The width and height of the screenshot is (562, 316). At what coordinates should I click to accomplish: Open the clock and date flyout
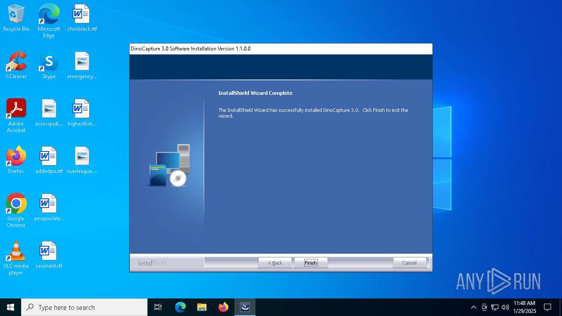(x=525, y=307)
